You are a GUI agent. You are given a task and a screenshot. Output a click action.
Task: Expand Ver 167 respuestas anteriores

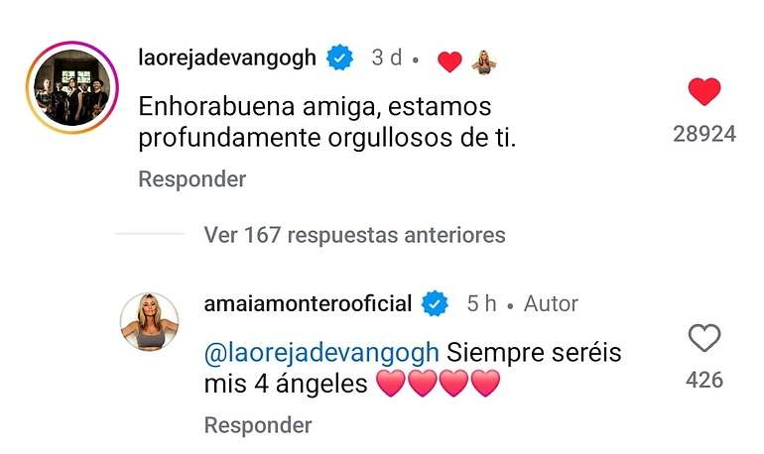[355, 235]
